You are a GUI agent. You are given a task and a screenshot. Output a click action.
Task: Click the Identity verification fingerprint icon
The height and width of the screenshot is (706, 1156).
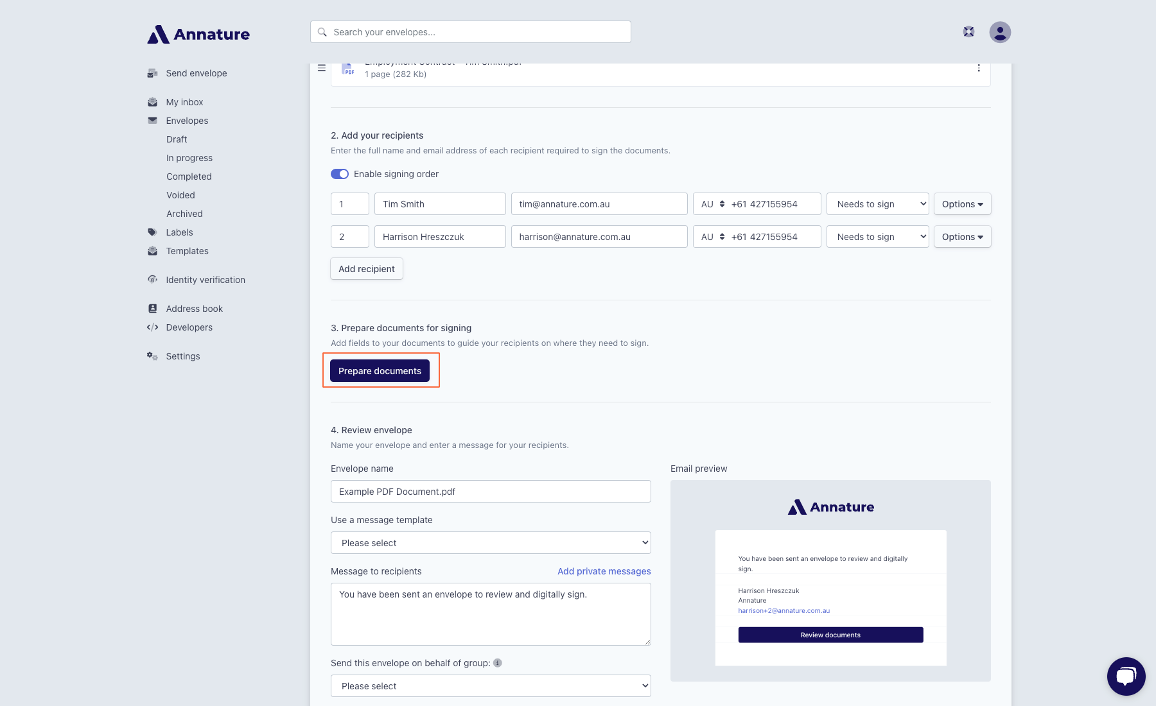(x=152, y=280)
